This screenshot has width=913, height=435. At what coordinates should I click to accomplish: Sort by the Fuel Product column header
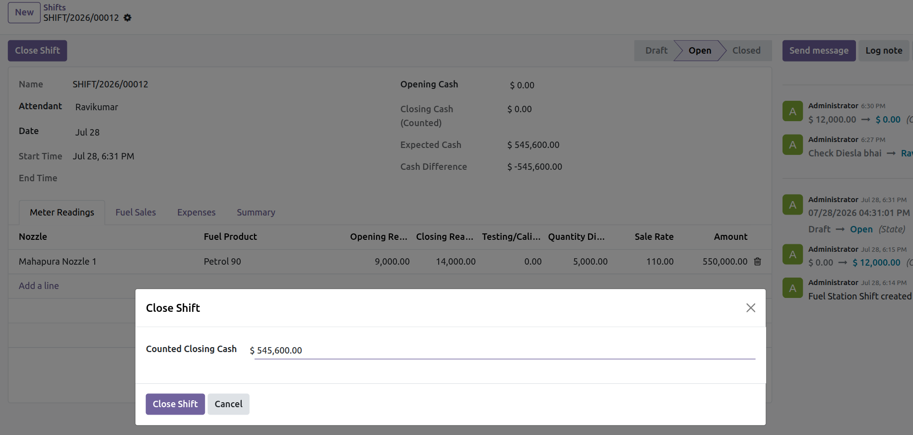230,237
